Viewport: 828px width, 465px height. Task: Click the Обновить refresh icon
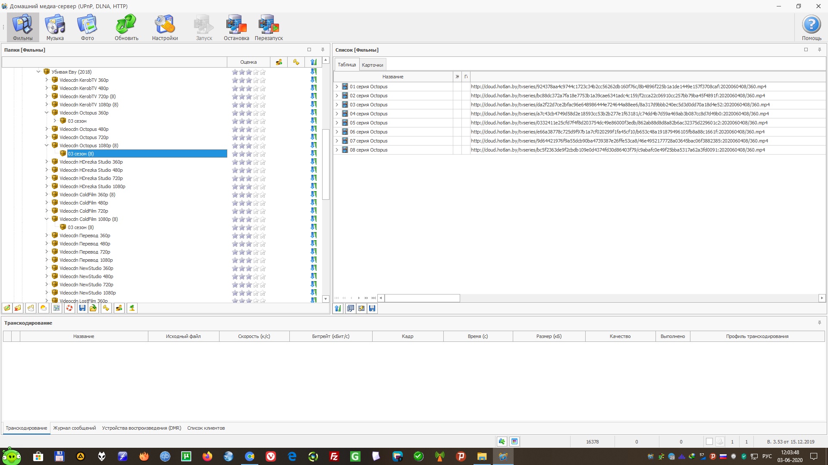click(x=126, y=27)
